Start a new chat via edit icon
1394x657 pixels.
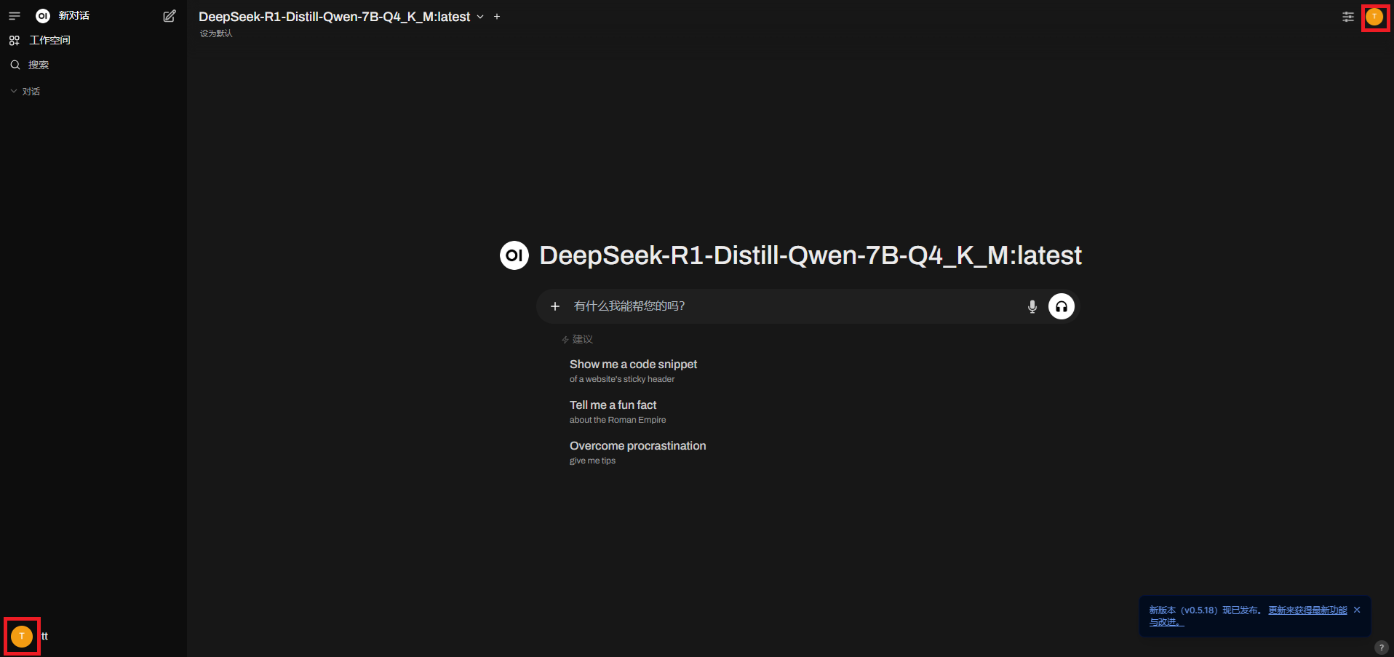tap(170, 16)
